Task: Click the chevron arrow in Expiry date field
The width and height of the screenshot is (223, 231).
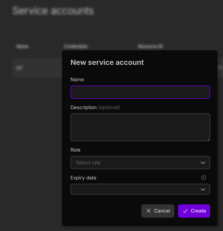Action: tap(203, 189)
